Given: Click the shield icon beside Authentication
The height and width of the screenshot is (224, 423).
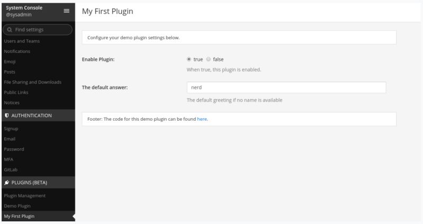Looking at the screenshot, I should tap(6, 115).
